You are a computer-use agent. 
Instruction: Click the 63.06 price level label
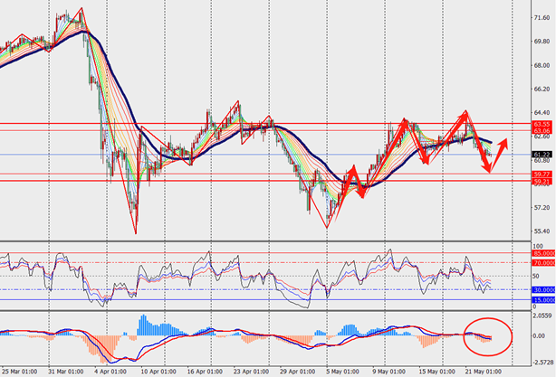[x=542, y=131]
